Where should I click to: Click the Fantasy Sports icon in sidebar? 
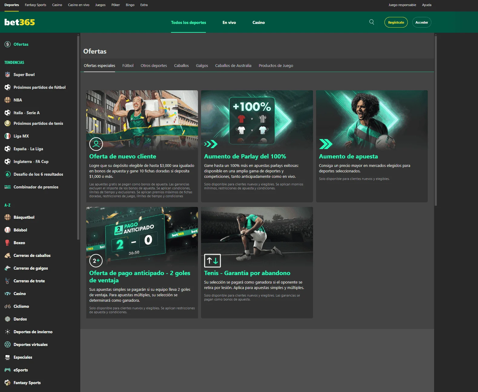(8, 383)
